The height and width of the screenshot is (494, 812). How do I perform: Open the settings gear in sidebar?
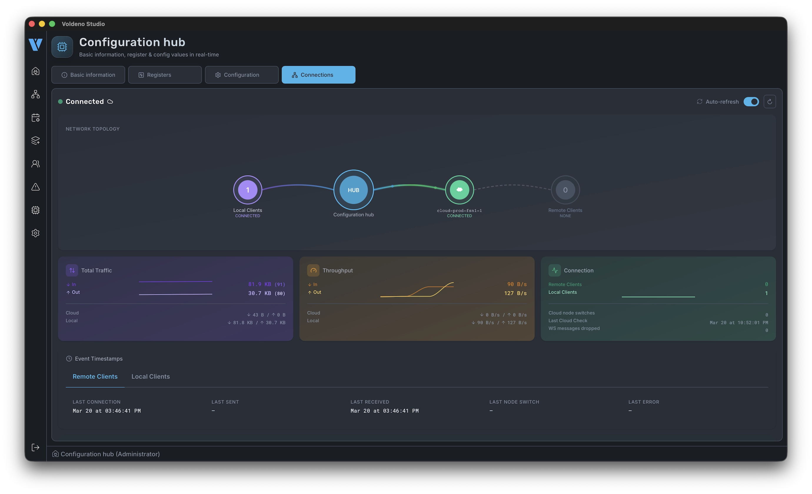(x=36, y=233)
